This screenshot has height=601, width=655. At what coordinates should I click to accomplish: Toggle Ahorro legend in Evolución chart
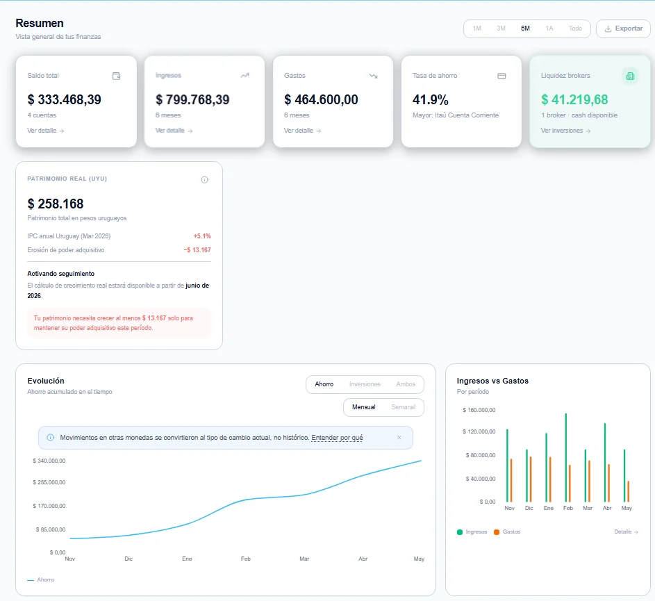[x=40, y=579]
